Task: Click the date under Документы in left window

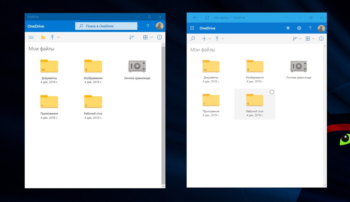Action: 49,82
